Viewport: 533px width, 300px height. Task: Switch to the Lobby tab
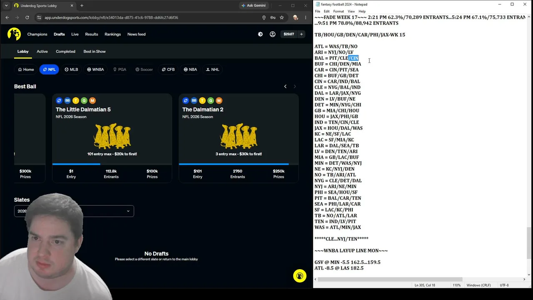pos(23,51)
